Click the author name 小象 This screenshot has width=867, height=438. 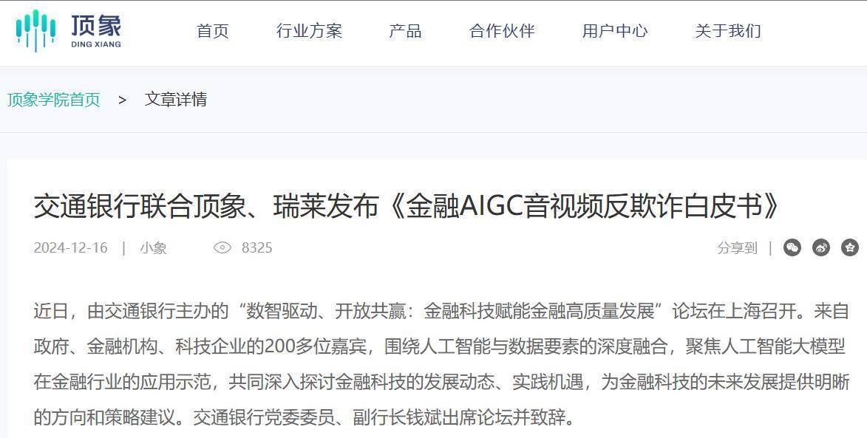(x=153, y=248)
